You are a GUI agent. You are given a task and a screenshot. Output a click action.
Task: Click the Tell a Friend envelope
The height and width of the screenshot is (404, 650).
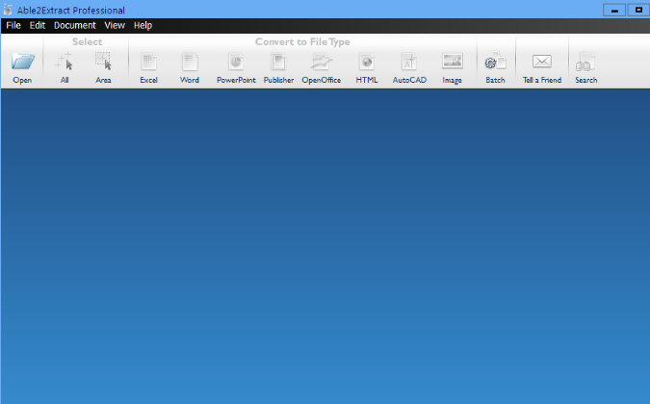[x=542, y=62]
